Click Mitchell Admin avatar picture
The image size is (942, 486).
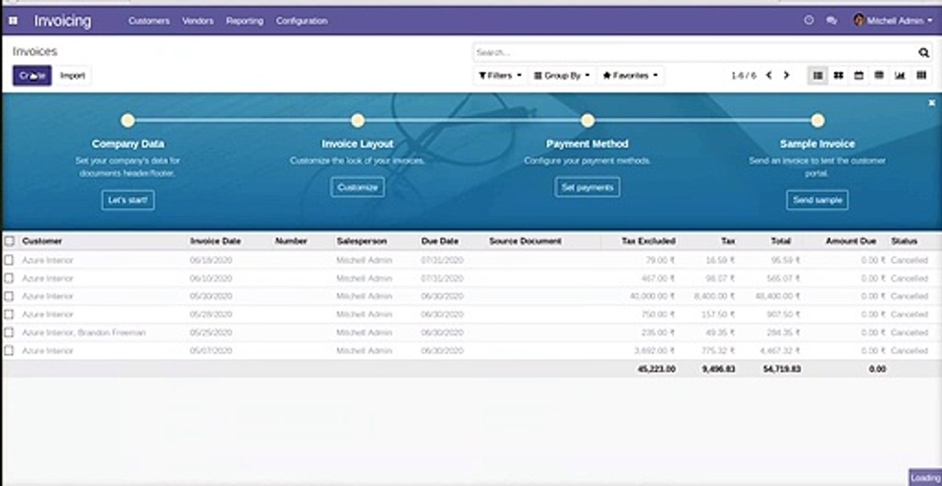pos(859,21)
